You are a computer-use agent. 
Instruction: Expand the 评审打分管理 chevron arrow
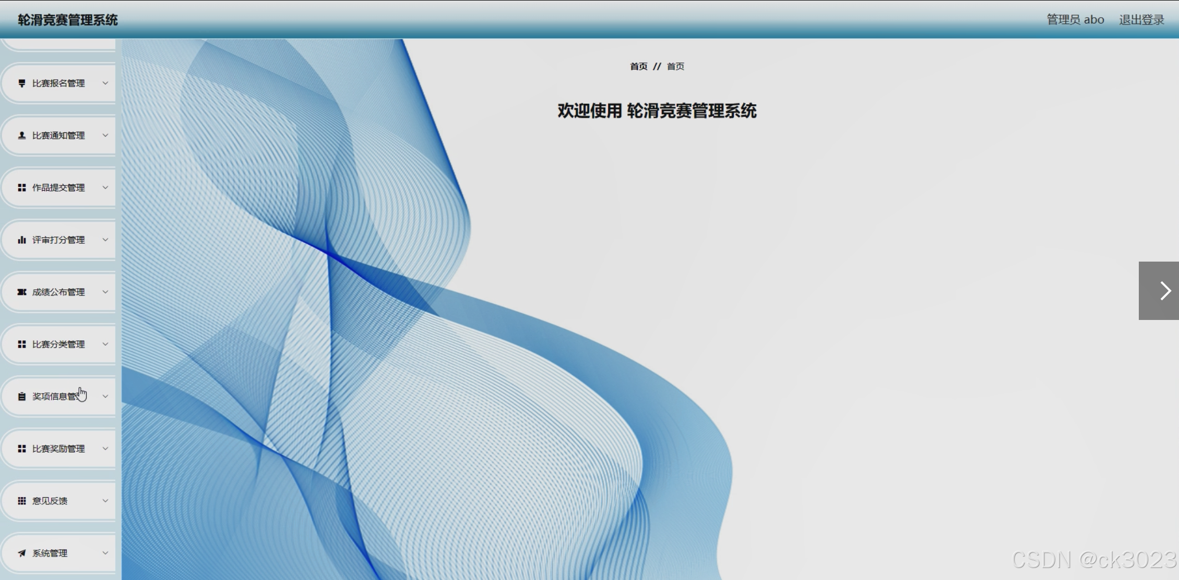105,240
